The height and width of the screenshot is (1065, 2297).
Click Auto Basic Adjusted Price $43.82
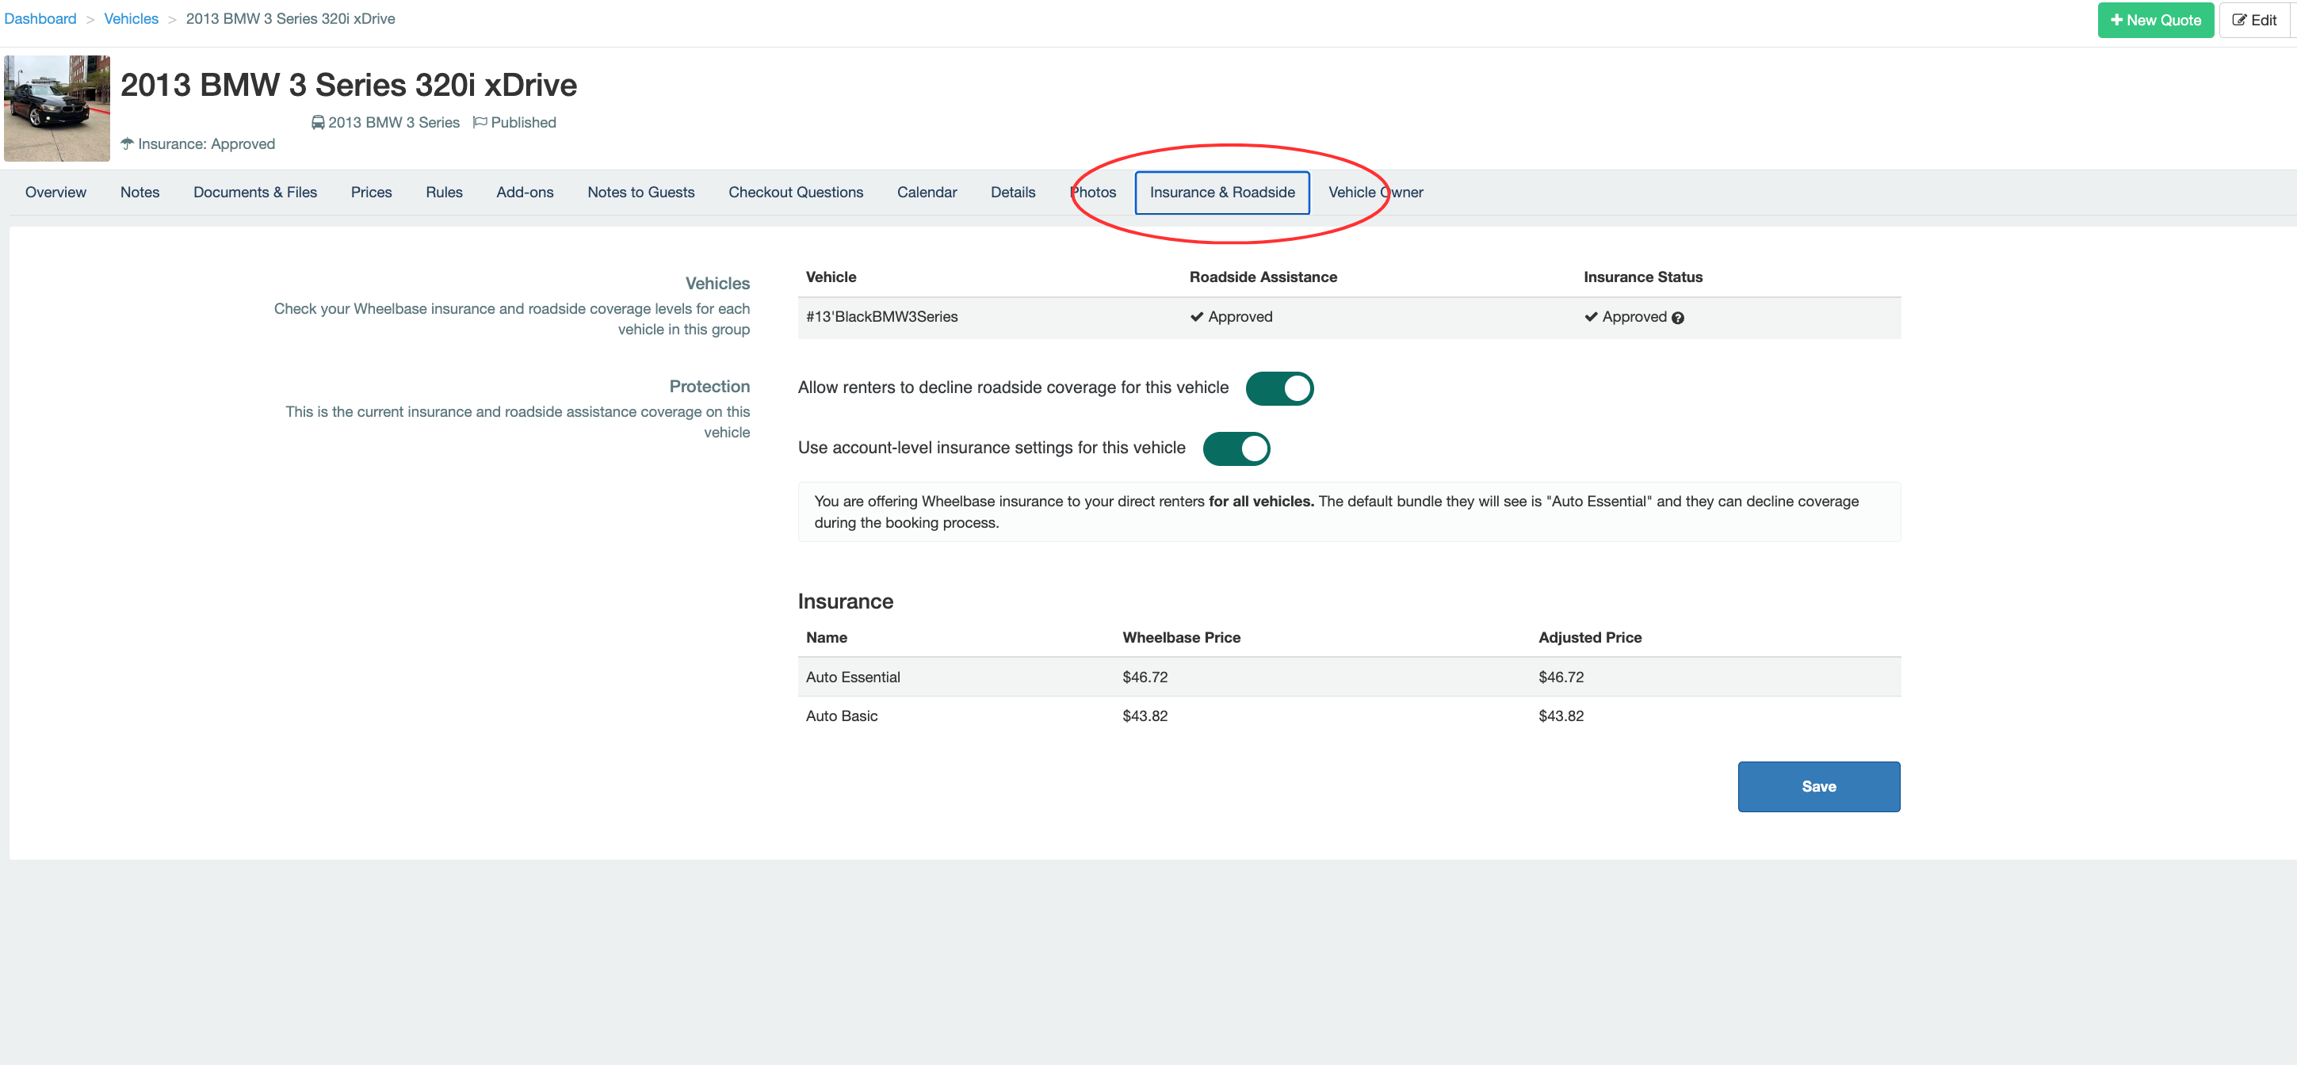pos(1561,716)
